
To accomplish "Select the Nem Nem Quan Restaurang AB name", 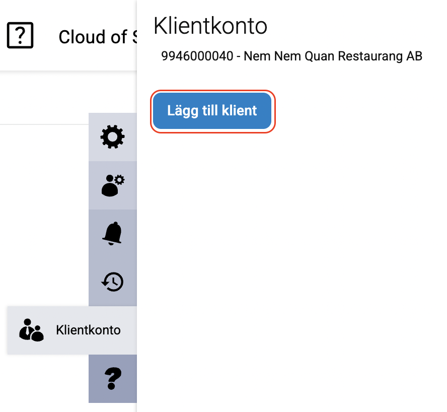I will [333, 56].
